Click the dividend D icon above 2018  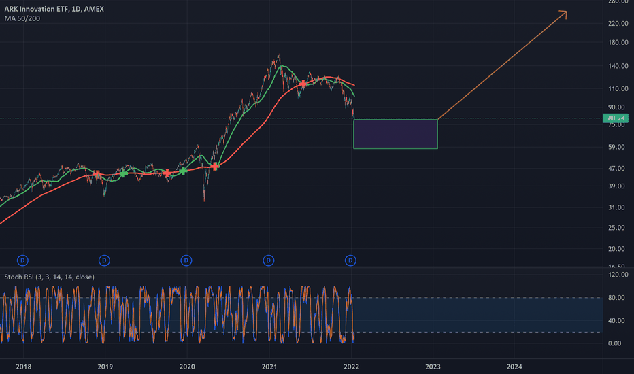[x=22, y=260]
